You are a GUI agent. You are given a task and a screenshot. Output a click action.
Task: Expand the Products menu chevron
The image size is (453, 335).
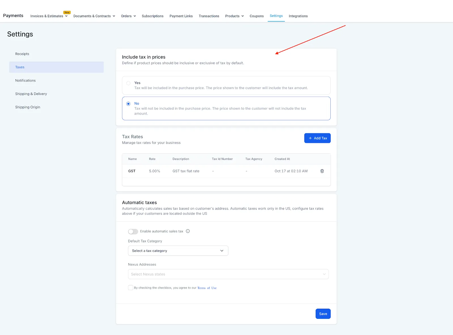tap(243, 16)
